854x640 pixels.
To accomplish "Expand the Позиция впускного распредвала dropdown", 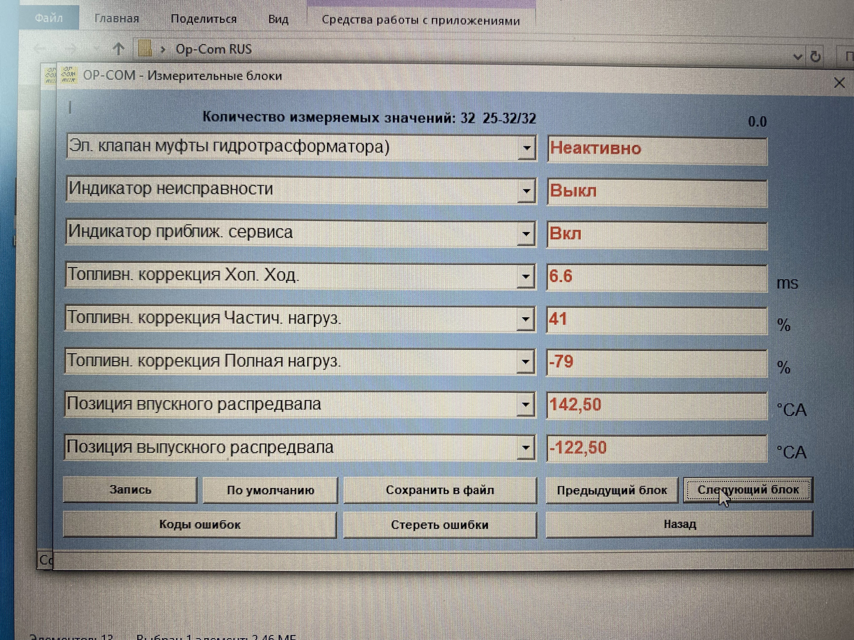I will pos(525,404).
